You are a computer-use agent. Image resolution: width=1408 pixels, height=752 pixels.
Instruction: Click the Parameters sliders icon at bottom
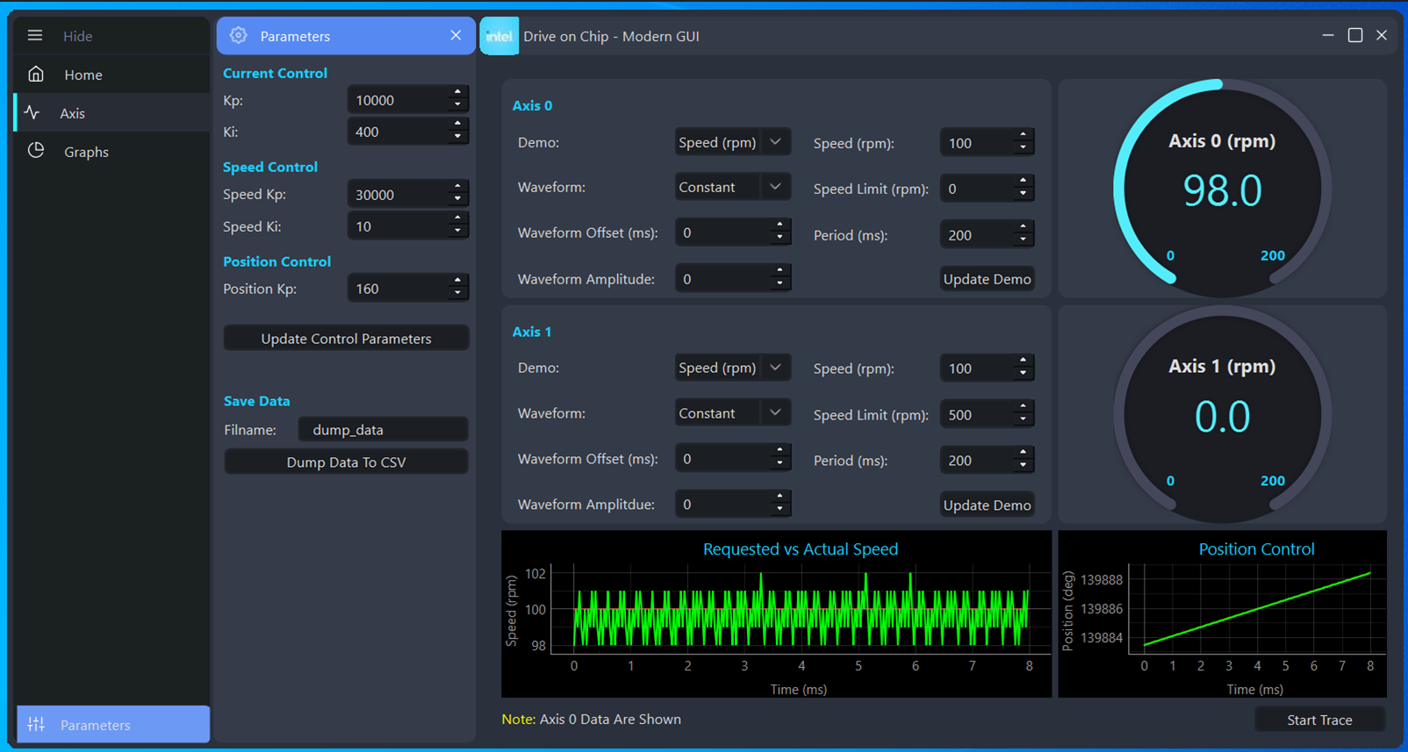click(36, 725)
